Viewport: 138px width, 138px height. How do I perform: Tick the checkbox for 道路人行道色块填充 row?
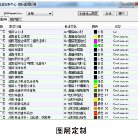[x=1, y=86]
